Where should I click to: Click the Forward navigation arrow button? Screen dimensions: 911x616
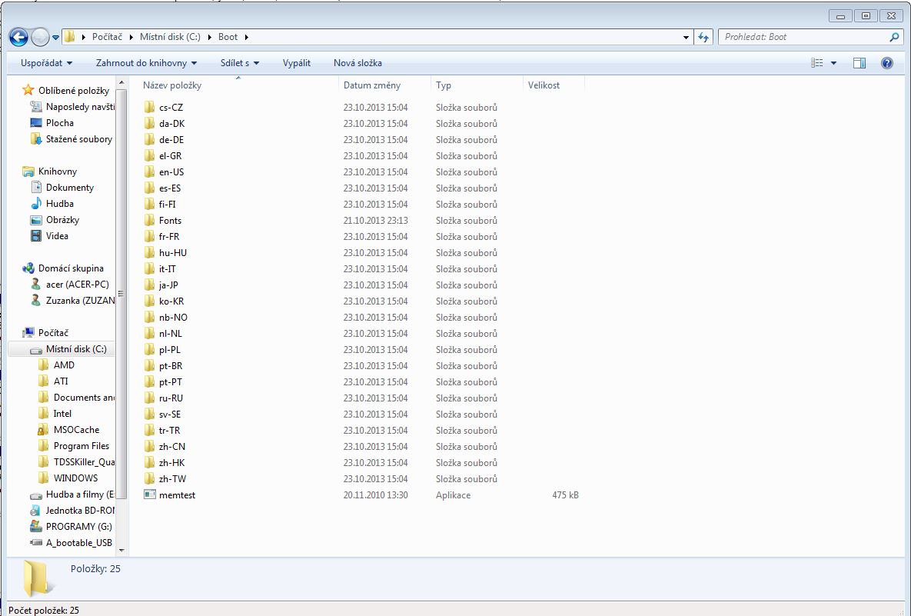point(40,37)
